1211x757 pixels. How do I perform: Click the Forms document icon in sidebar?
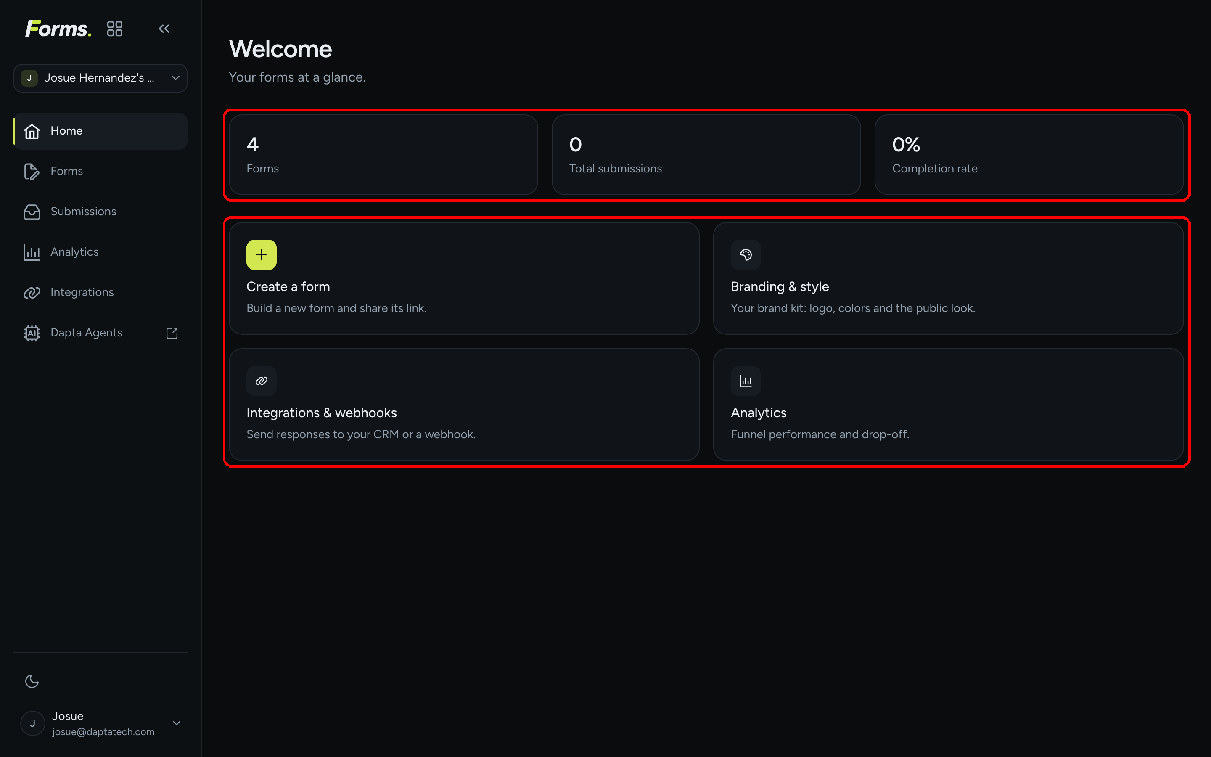click(32, 171)
